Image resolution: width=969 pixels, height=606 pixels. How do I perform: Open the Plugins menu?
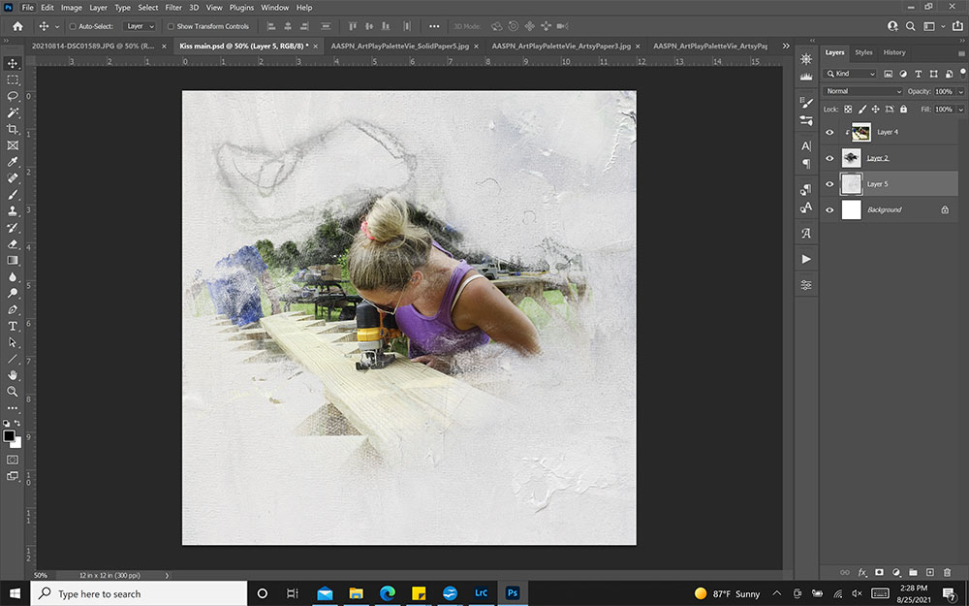[x=241, y=8]
